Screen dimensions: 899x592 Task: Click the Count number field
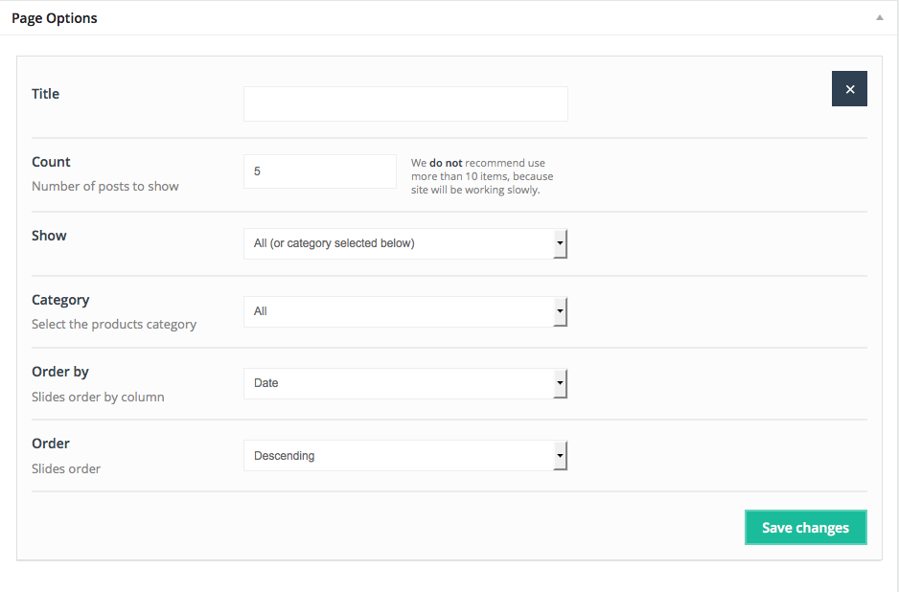click(319, 171)
